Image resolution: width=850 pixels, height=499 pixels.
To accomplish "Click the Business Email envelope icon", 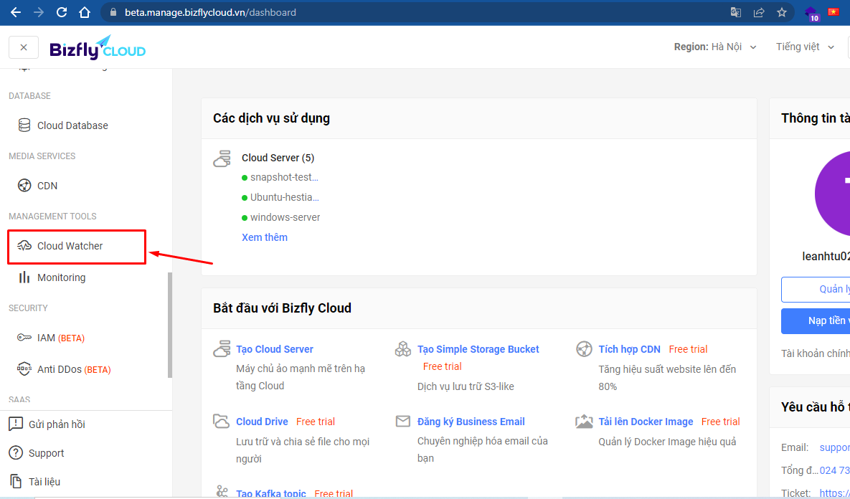I will [x=403, y=421].
